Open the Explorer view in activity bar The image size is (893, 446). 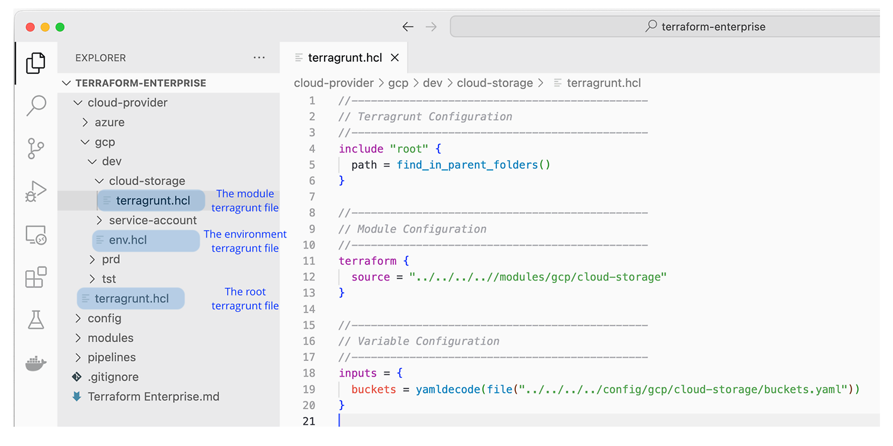36,63
